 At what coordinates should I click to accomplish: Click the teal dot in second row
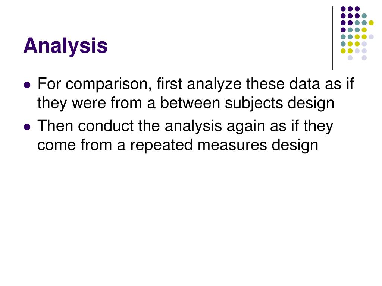pos(364,16)
